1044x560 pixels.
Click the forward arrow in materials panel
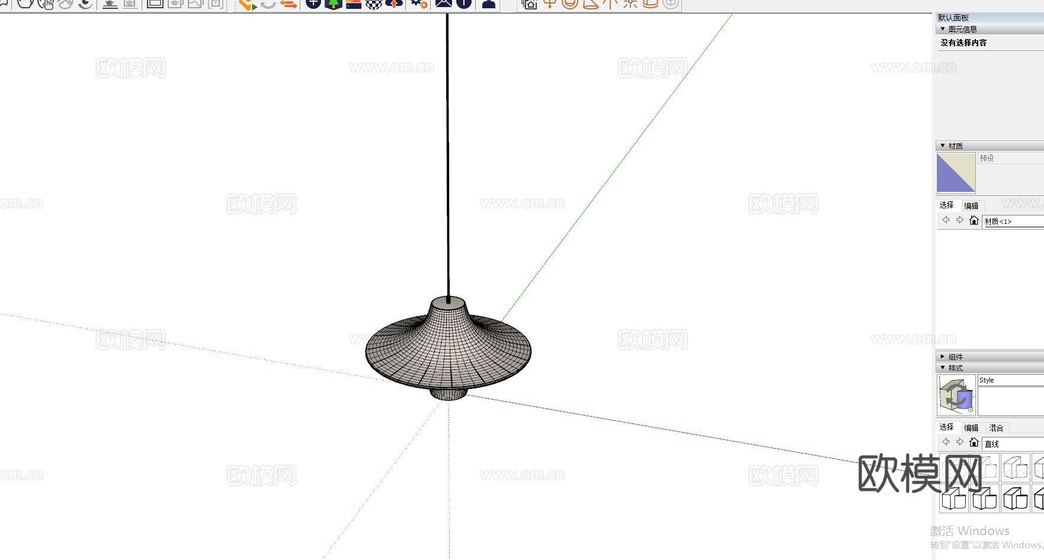click(x=960, y=220)
